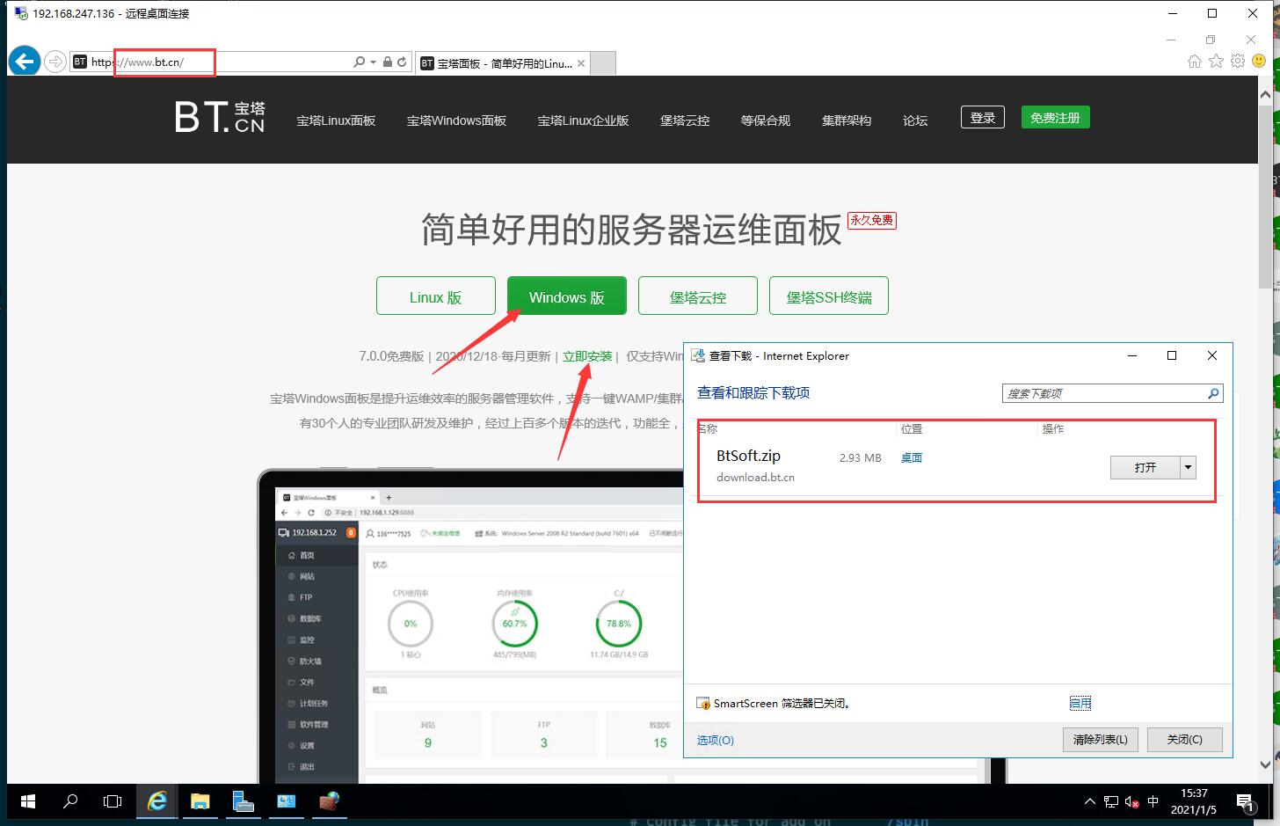The image size is (1280, 826).
Task: Open the IE home page icon
Action: [x=1194, y=61]
